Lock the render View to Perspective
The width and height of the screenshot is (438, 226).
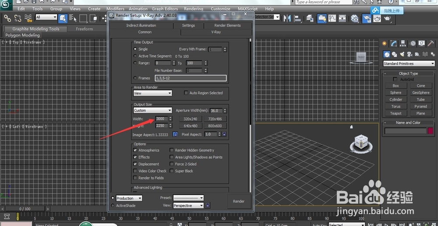point(208,205)
